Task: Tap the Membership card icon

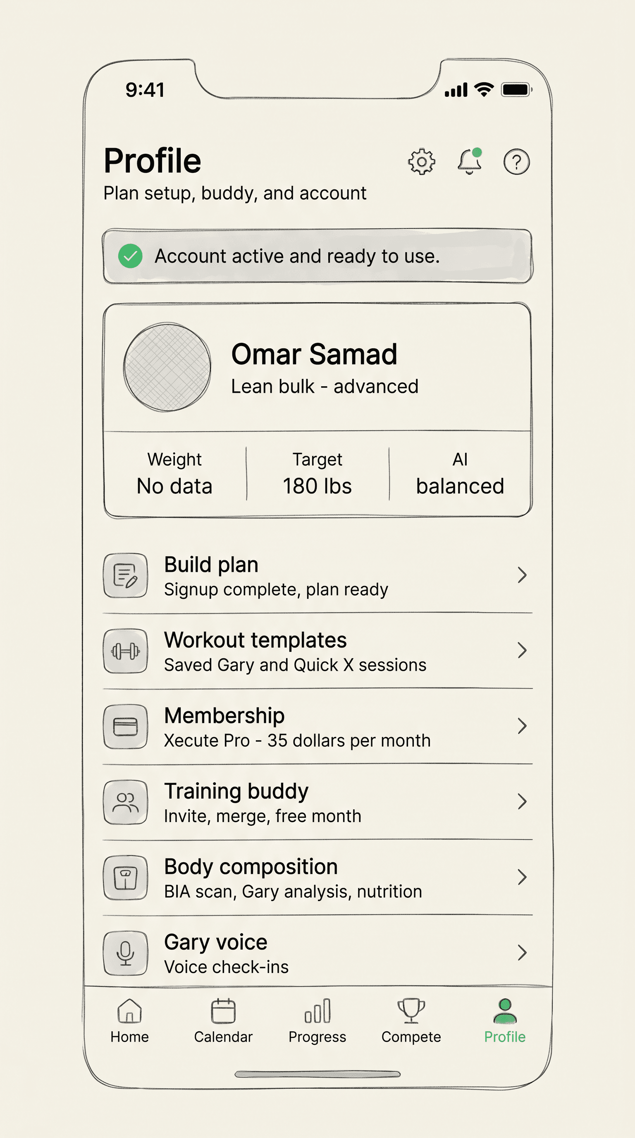Action: tap(125, 726)
